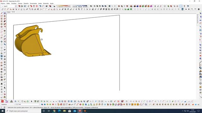Open File Explorer from the taskbar

[x=64, y=111]
